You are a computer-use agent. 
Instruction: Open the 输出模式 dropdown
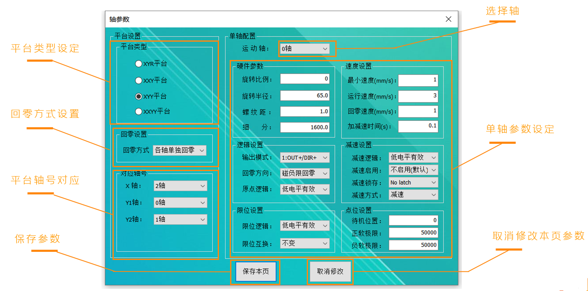point(305,158)
